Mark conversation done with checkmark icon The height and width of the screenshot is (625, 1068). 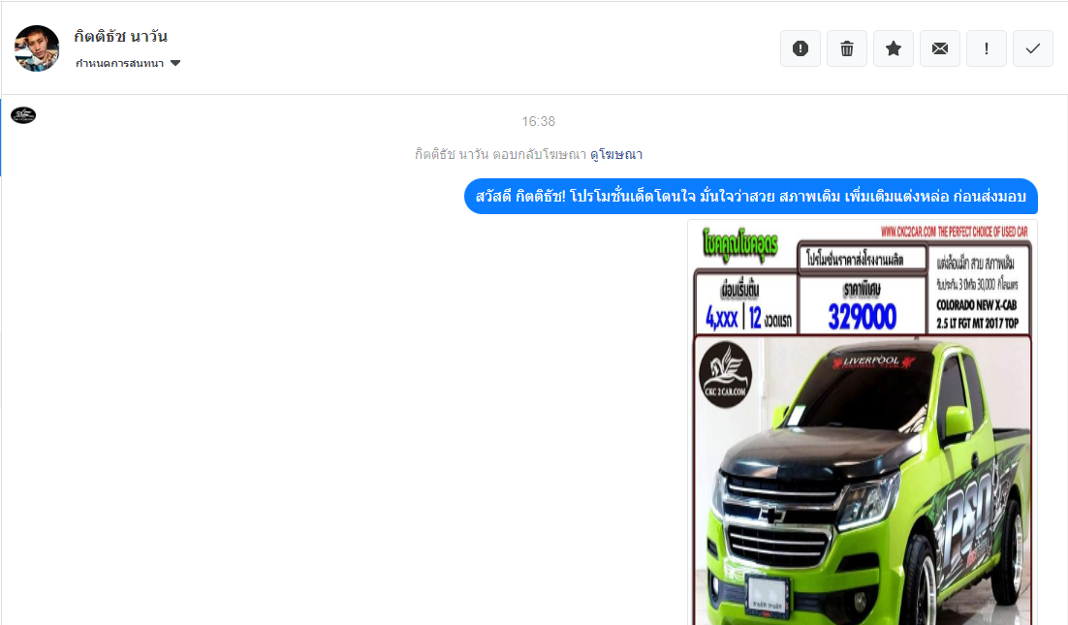point(1032,48)
